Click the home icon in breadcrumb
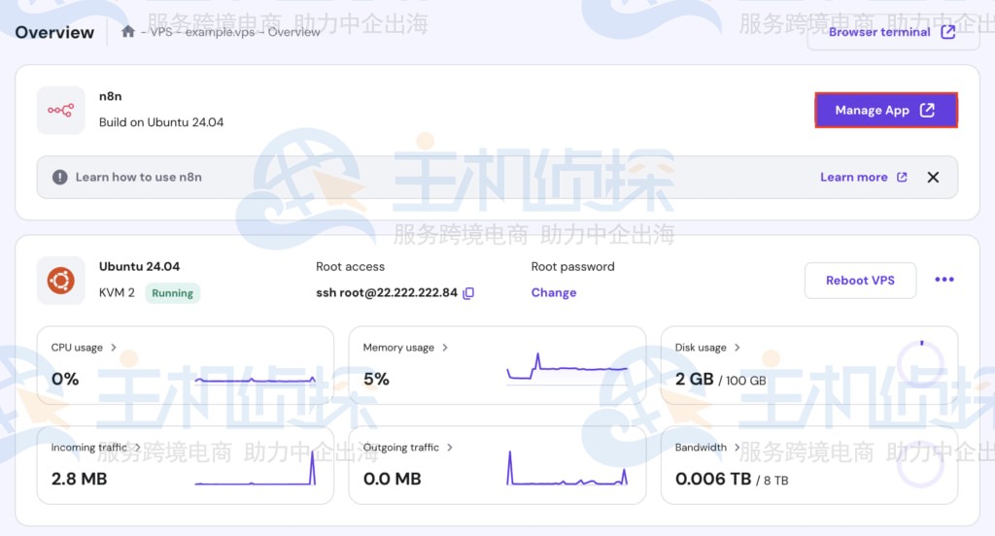 [x=128, y=32]
